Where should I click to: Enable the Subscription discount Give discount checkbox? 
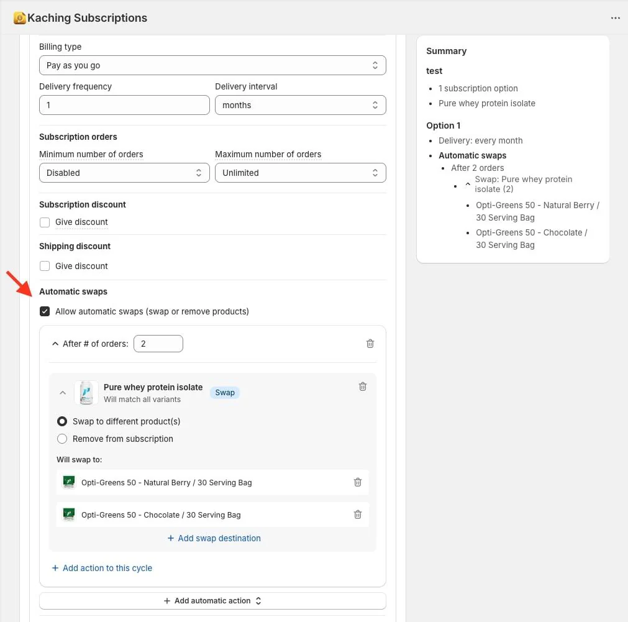coord(45,222)
